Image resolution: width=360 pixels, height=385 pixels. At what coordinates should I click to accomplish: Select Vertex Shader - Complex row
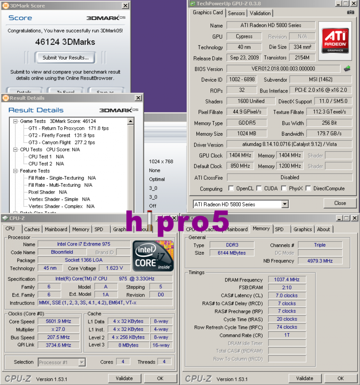click(61, 206)
